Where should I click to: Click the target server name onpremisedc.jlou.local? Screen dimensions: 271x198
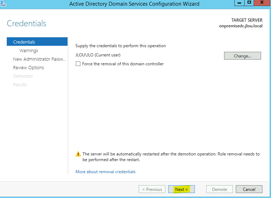(x=240, y=26)
